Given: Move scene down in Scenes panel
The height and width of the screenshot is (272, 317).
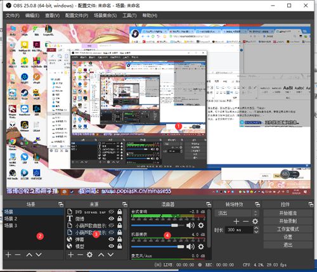Looking at the screenshot, I should (x=39, y=255).
